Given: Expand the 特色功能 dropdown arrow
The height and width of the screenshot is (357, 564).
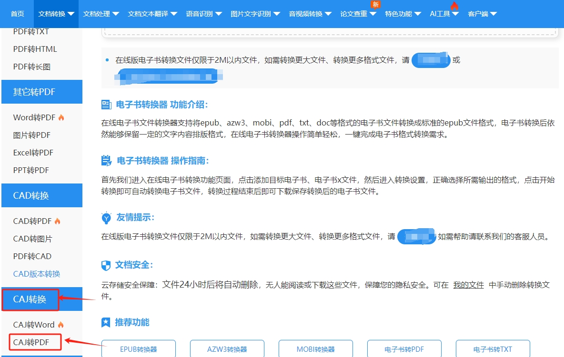Looking at the screenshot, I should [418, 14].
